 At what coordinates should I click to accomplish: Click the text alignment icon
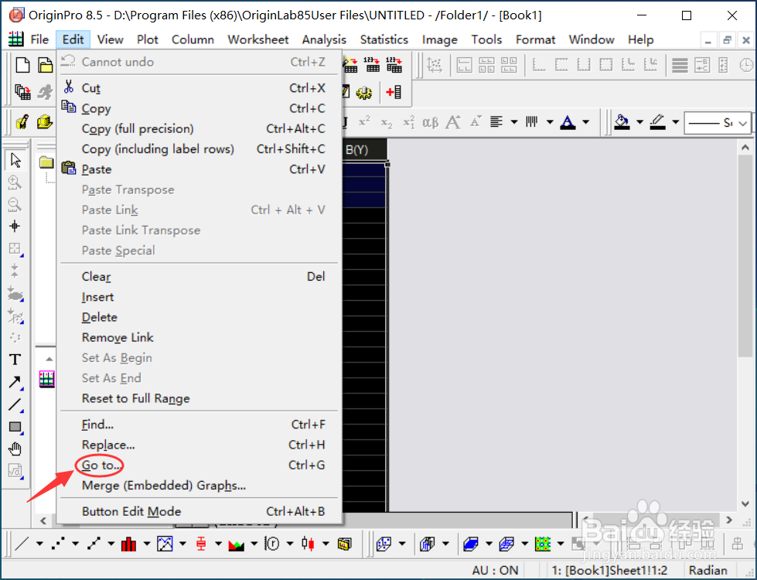point(496,122)
